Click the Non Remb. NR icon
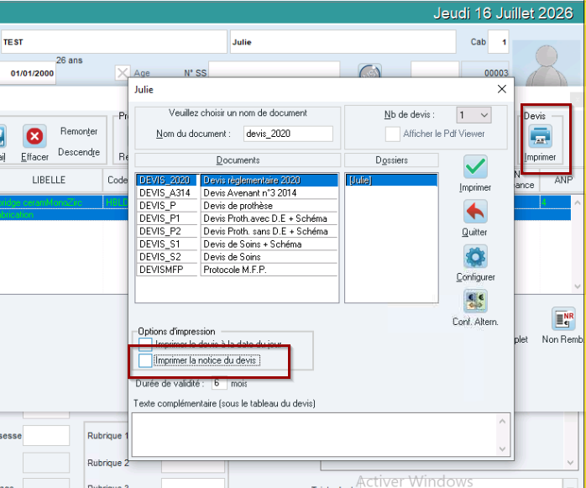 [x=563, y=319]
